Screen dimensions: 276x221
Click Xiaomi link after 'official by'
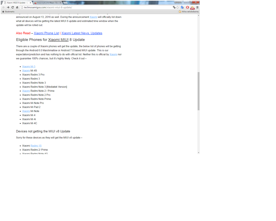tap(113, 54)
